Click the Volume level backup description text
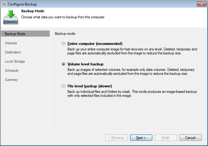This screenshot has height=146, width=208. coord(131,72)
